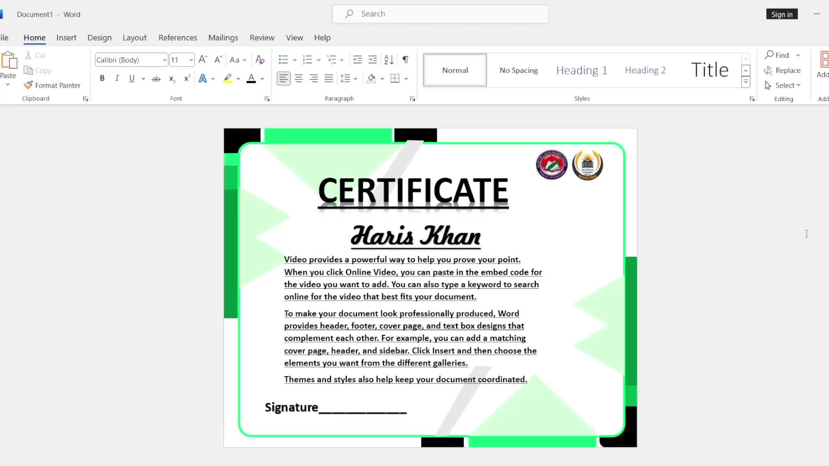The image size is (829, 466).
Task: Toggle italic formatting
Action: tap(117, 79)
